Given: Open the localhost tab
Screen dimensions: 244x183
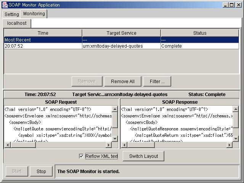Looking at the screenshot, I should (x=17, y=23).
